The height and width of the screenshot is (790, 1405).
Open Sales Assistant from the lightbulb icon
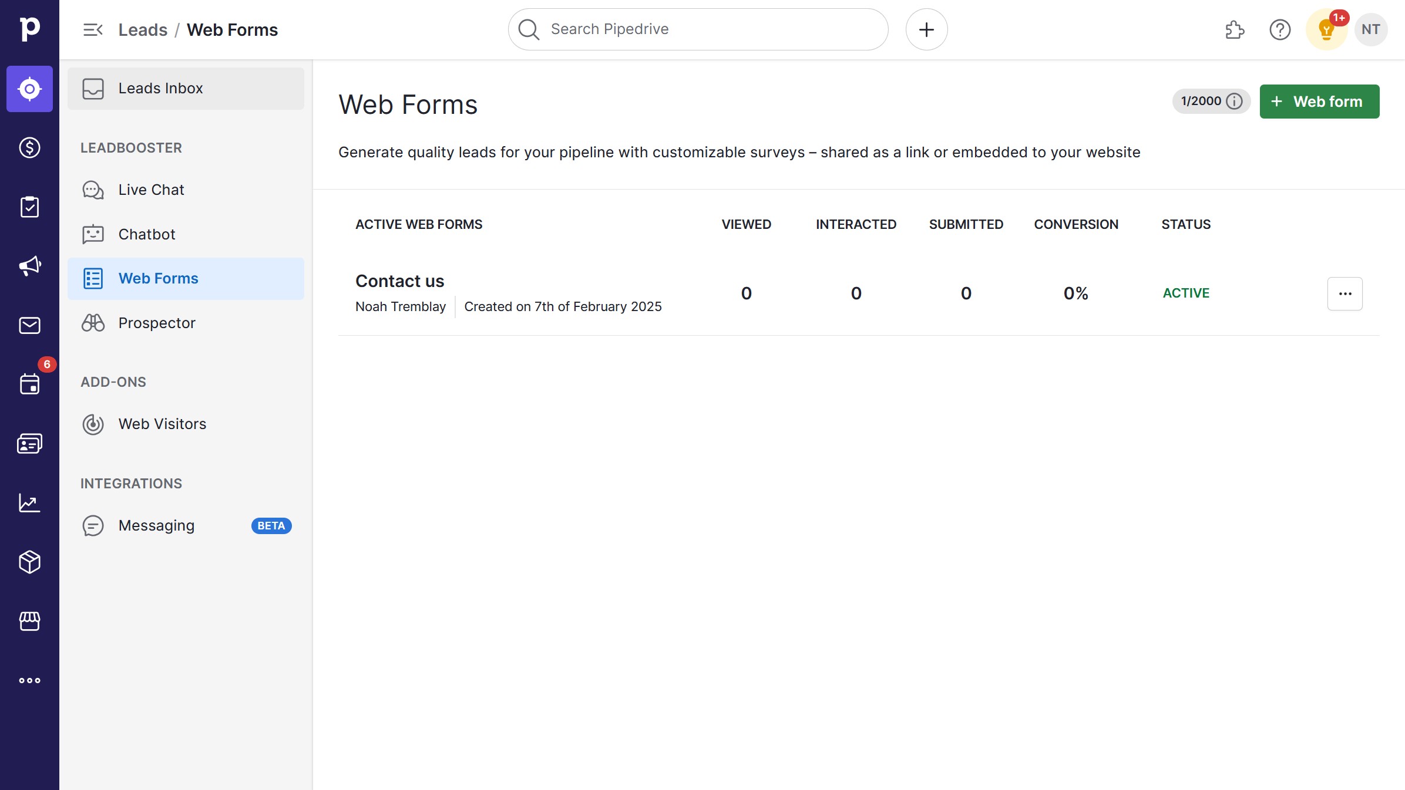click(1326, 29)
